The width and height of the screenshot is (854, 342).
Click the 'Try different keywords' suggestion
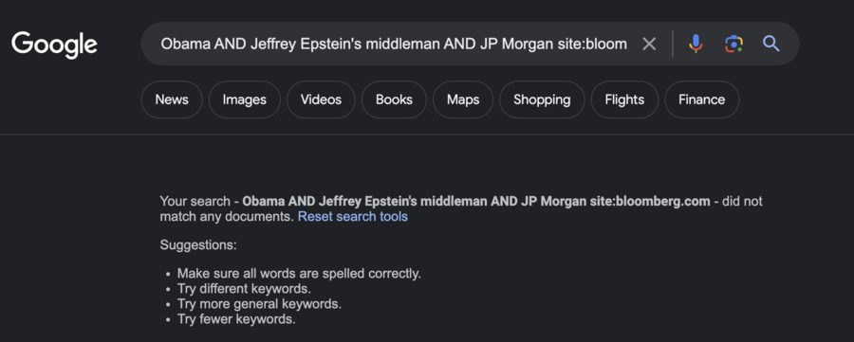[244, 289]
